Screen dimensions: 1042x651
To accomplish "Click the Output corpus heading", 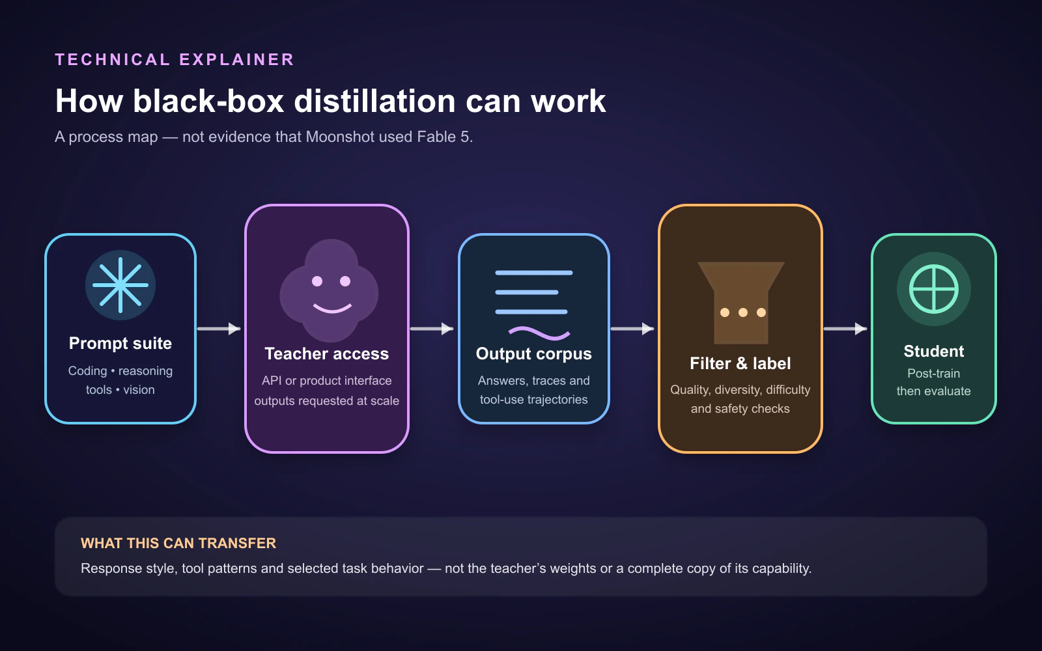I will coord(534,353).
